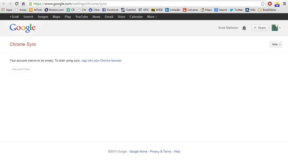Open the Help link in footer
Image resolution: width=288 pixels, height=164 pixels.
pos(177,152)
